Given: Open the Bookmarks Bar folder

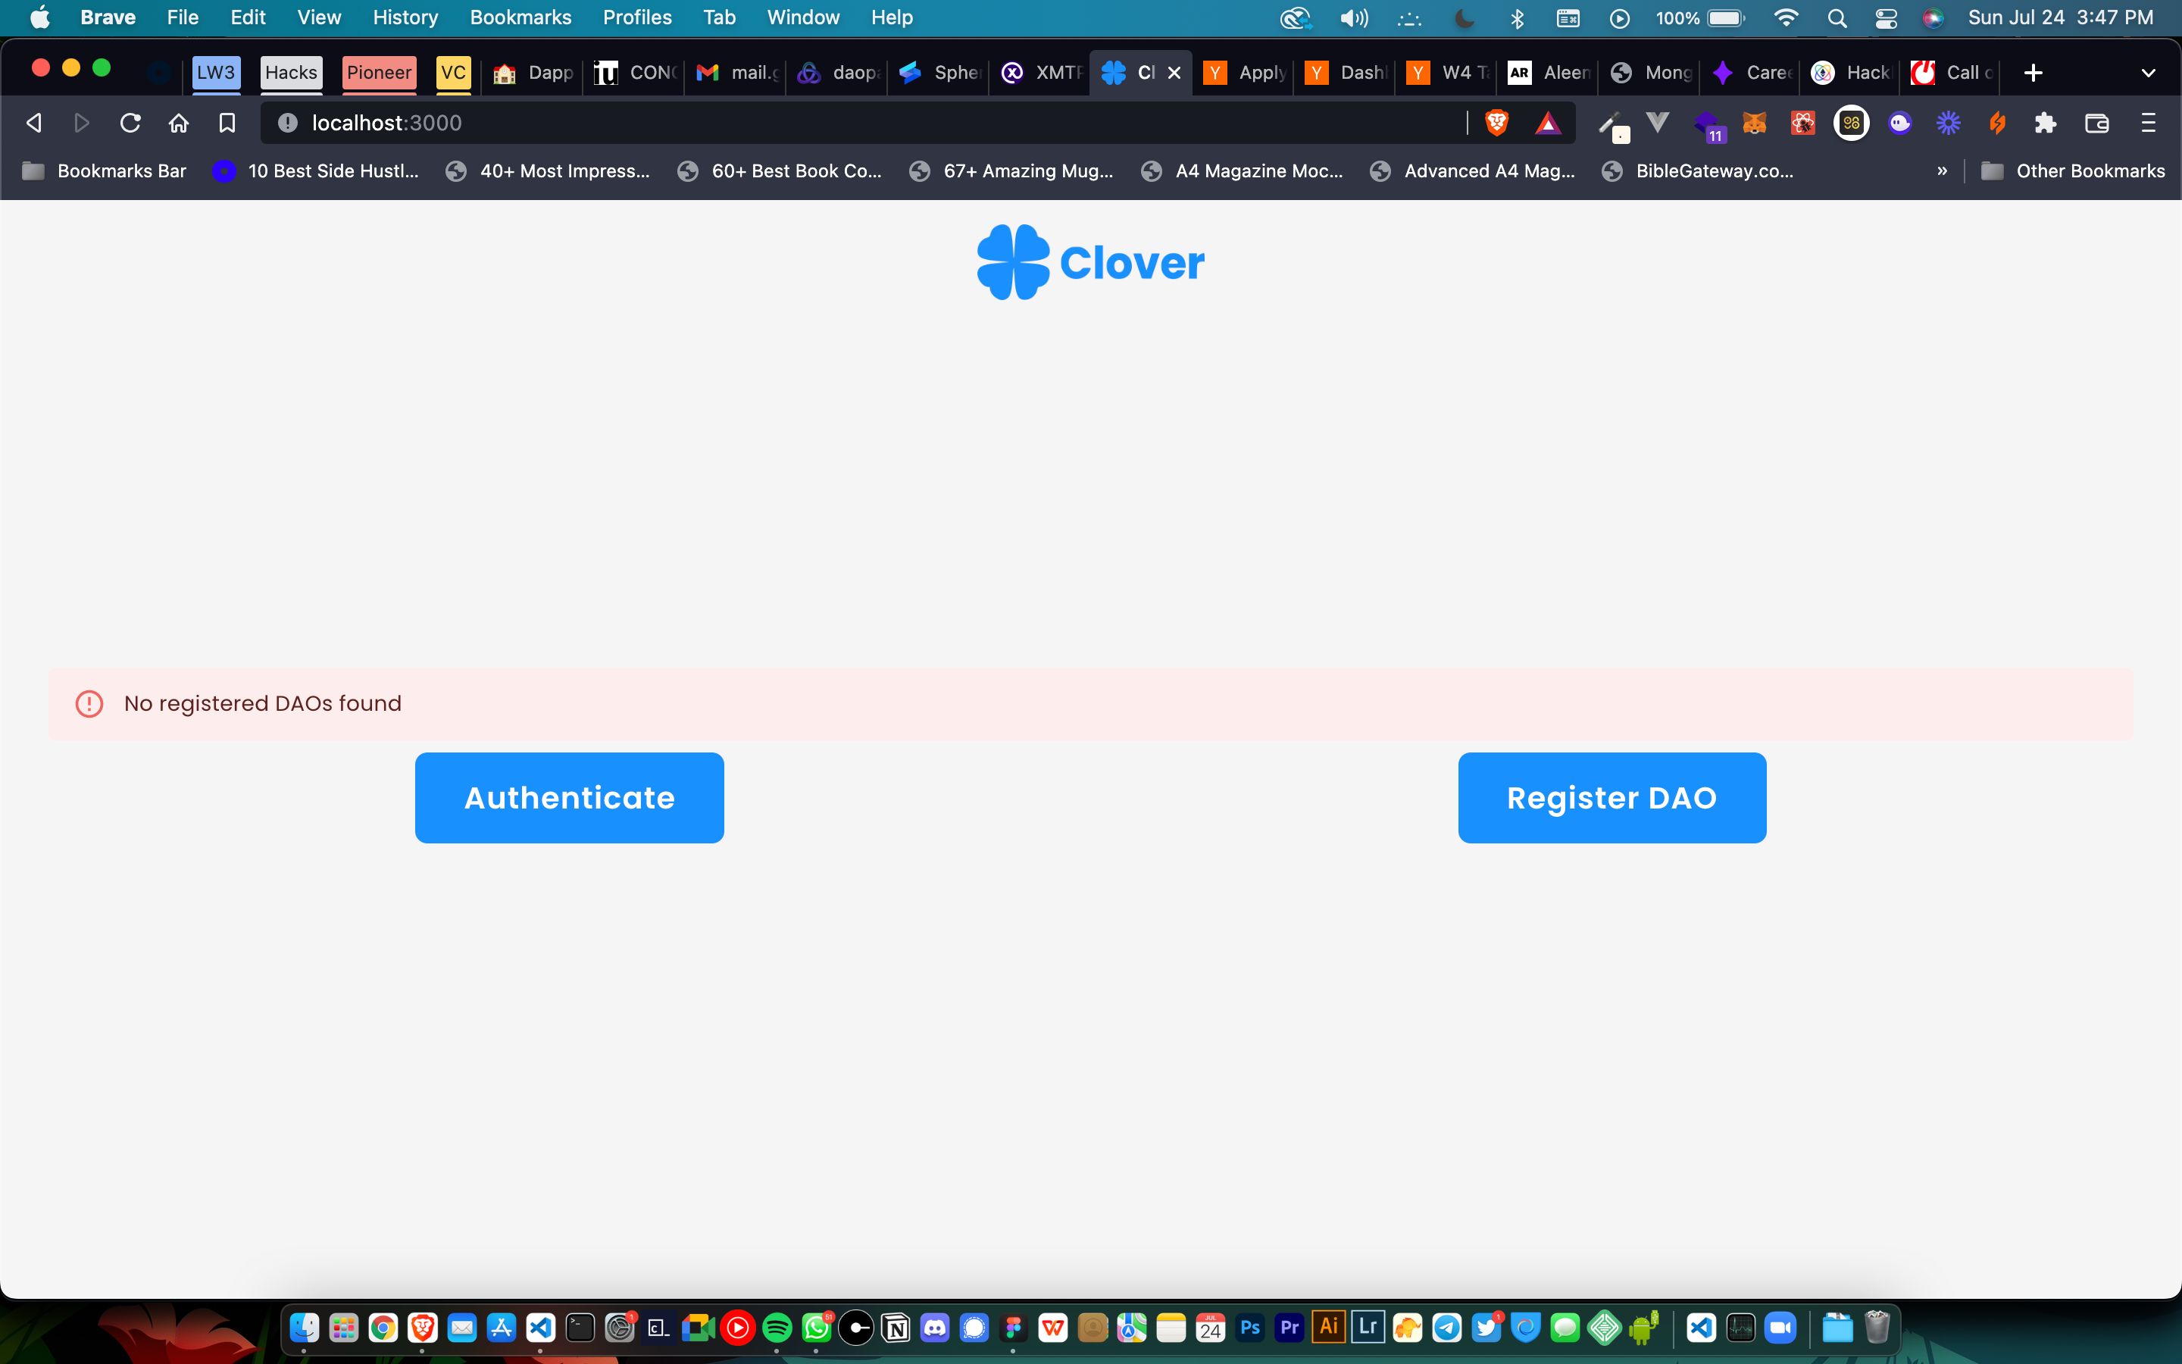Looking at the screenshot, I should click(104, 170).
